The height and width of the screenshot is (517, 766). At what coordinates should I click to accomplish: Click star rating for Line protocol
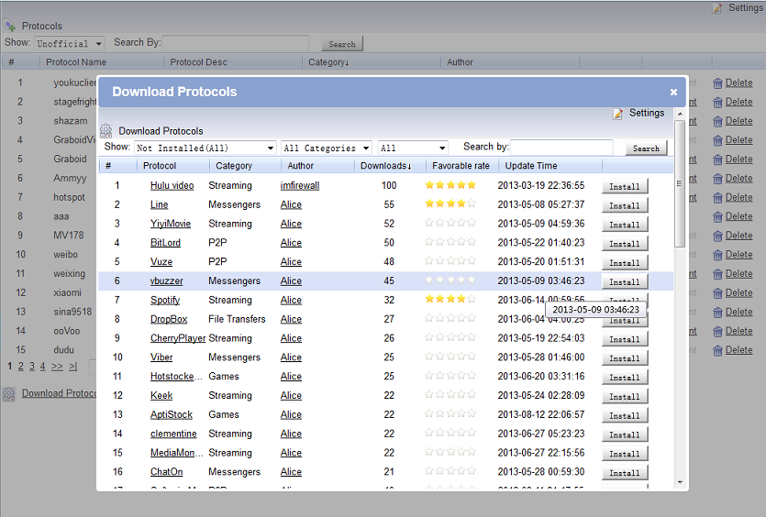click(450, 203)
